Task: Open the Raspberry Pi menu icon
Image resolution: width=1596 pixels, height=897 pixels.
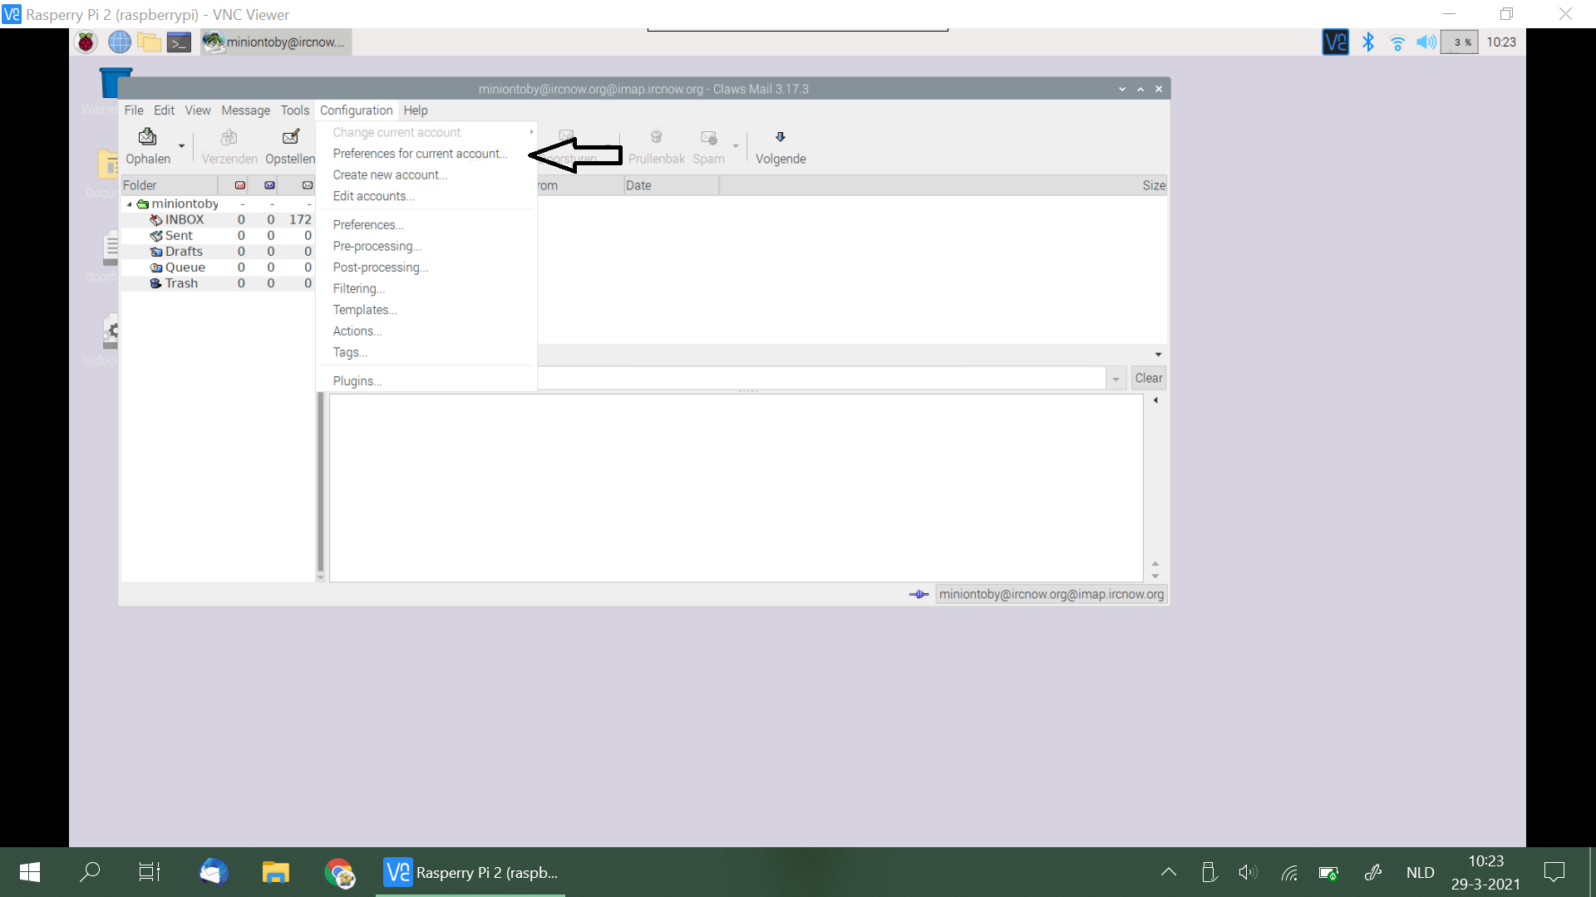Action: (86, 42)
